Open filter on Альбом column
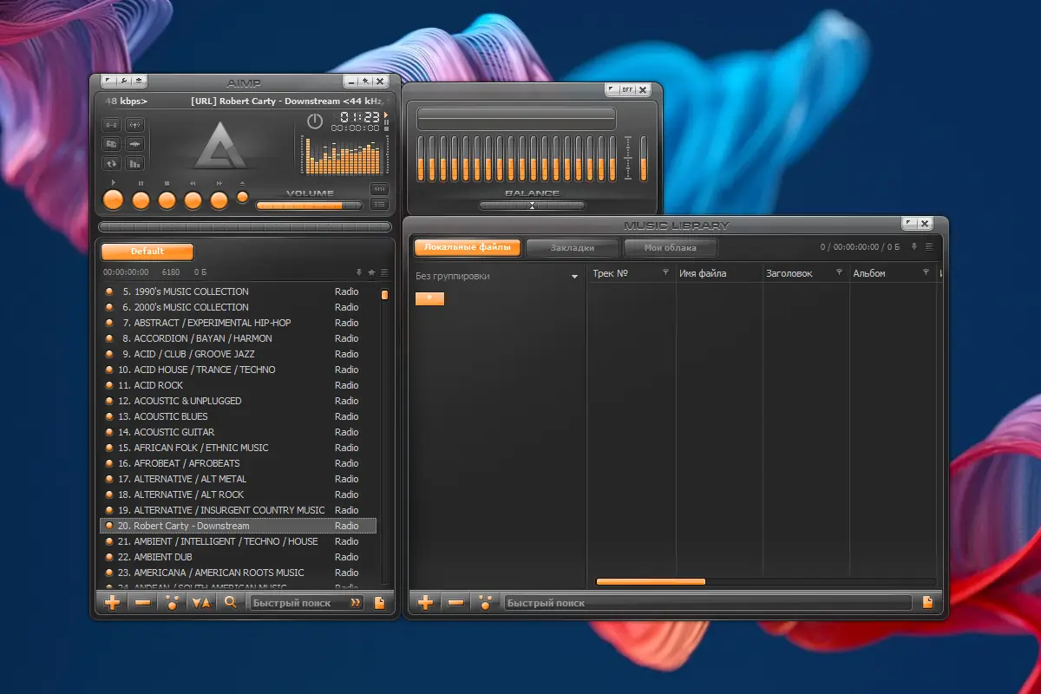Viewport: 1041px width, 694px height. 926,272
